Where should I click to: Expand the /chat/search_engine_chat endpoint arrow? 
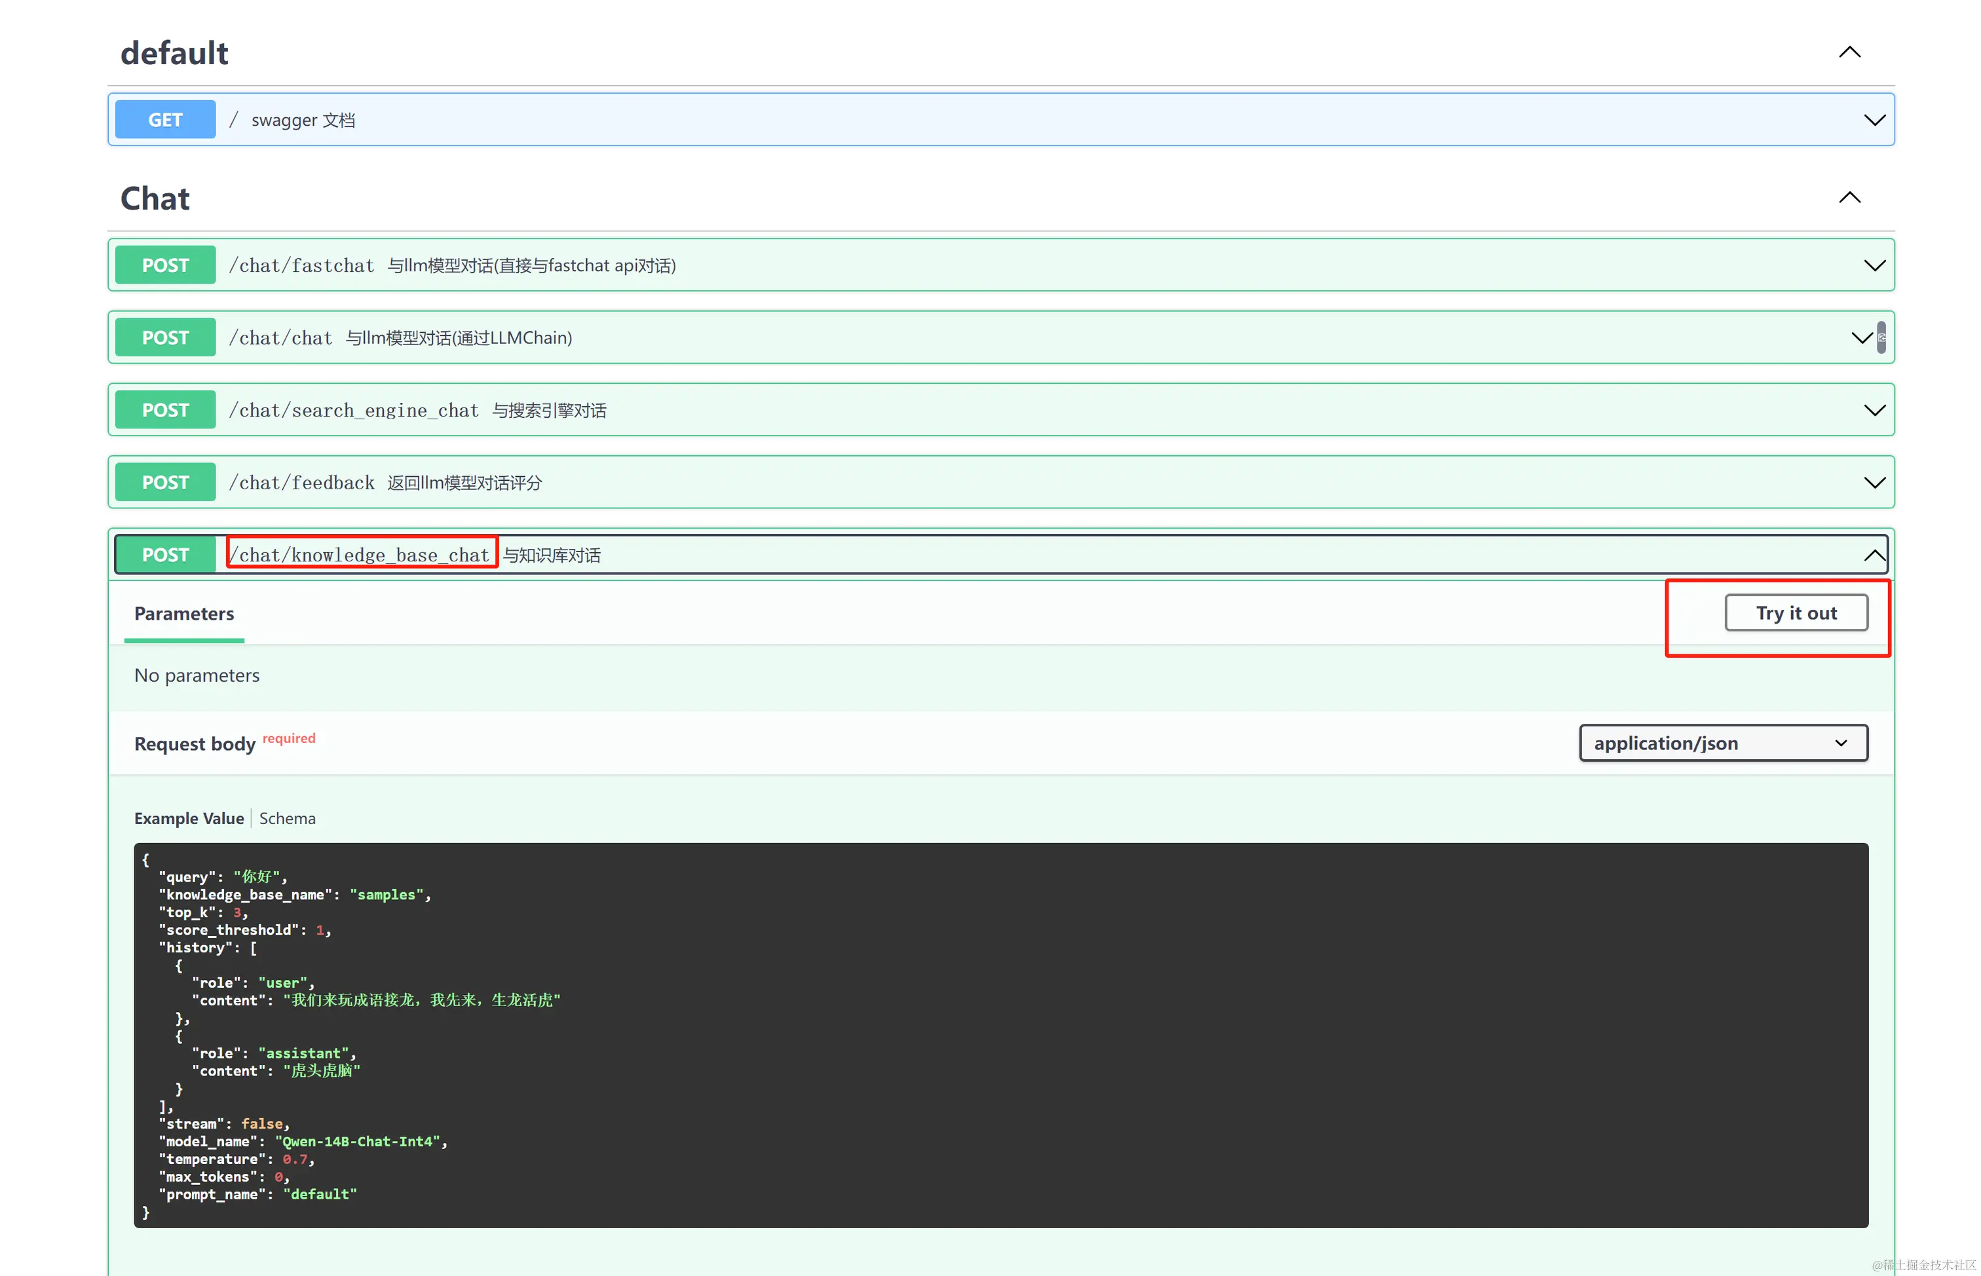(1874, 410)
